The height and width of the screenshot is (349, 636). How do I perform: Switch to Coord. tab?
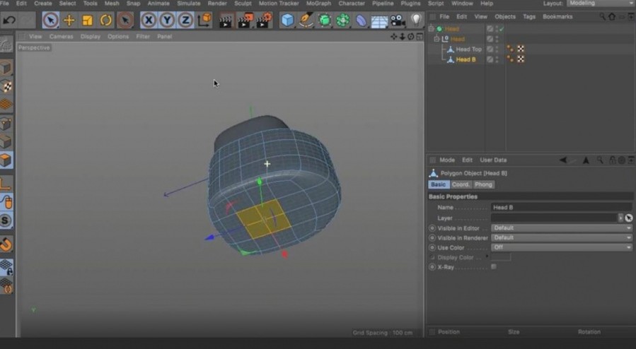(461, 184)
